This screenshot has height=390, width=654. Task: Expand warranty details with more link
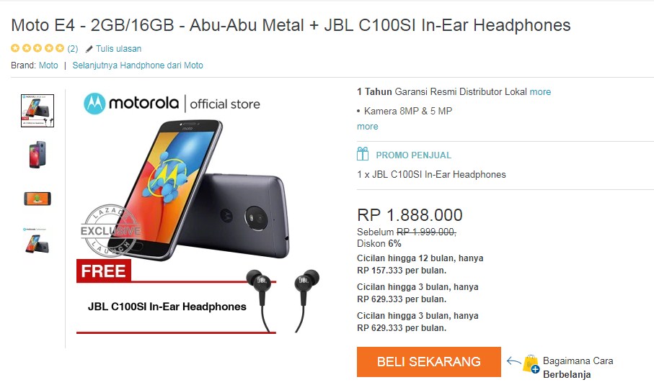(540, 92)
